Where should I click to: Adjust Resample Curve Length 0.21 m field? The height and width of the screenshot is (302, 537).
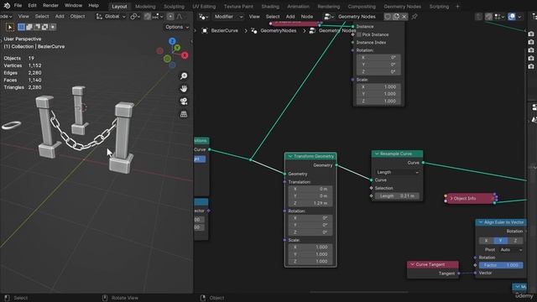point(397,195)
